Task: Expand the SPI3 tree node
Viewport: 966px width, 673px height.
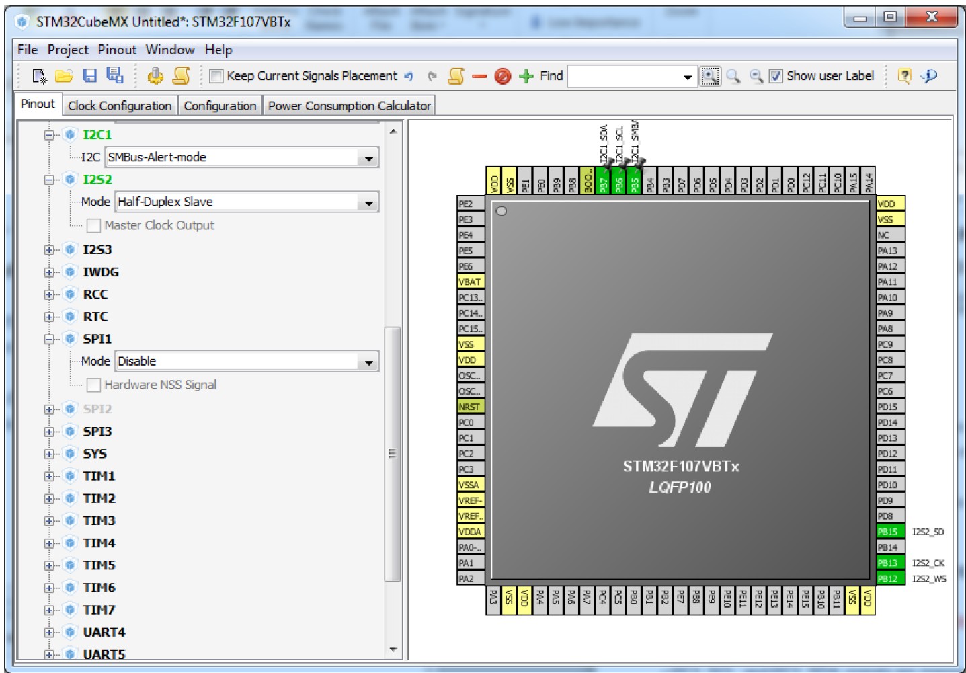Action: coord(49,431)
